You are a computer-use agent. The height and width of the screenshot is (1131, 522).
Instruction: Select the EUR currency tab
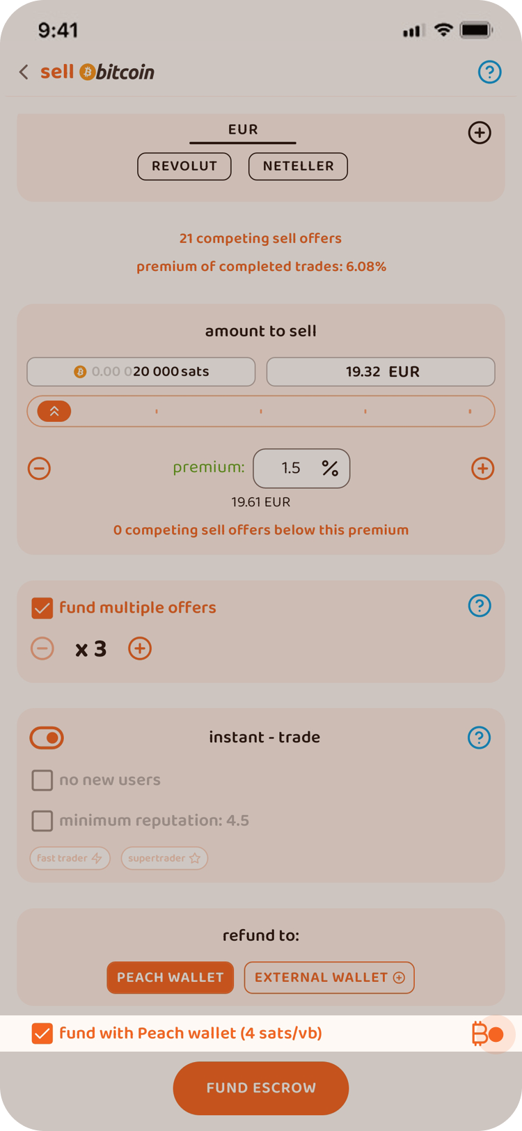(243, 130)
